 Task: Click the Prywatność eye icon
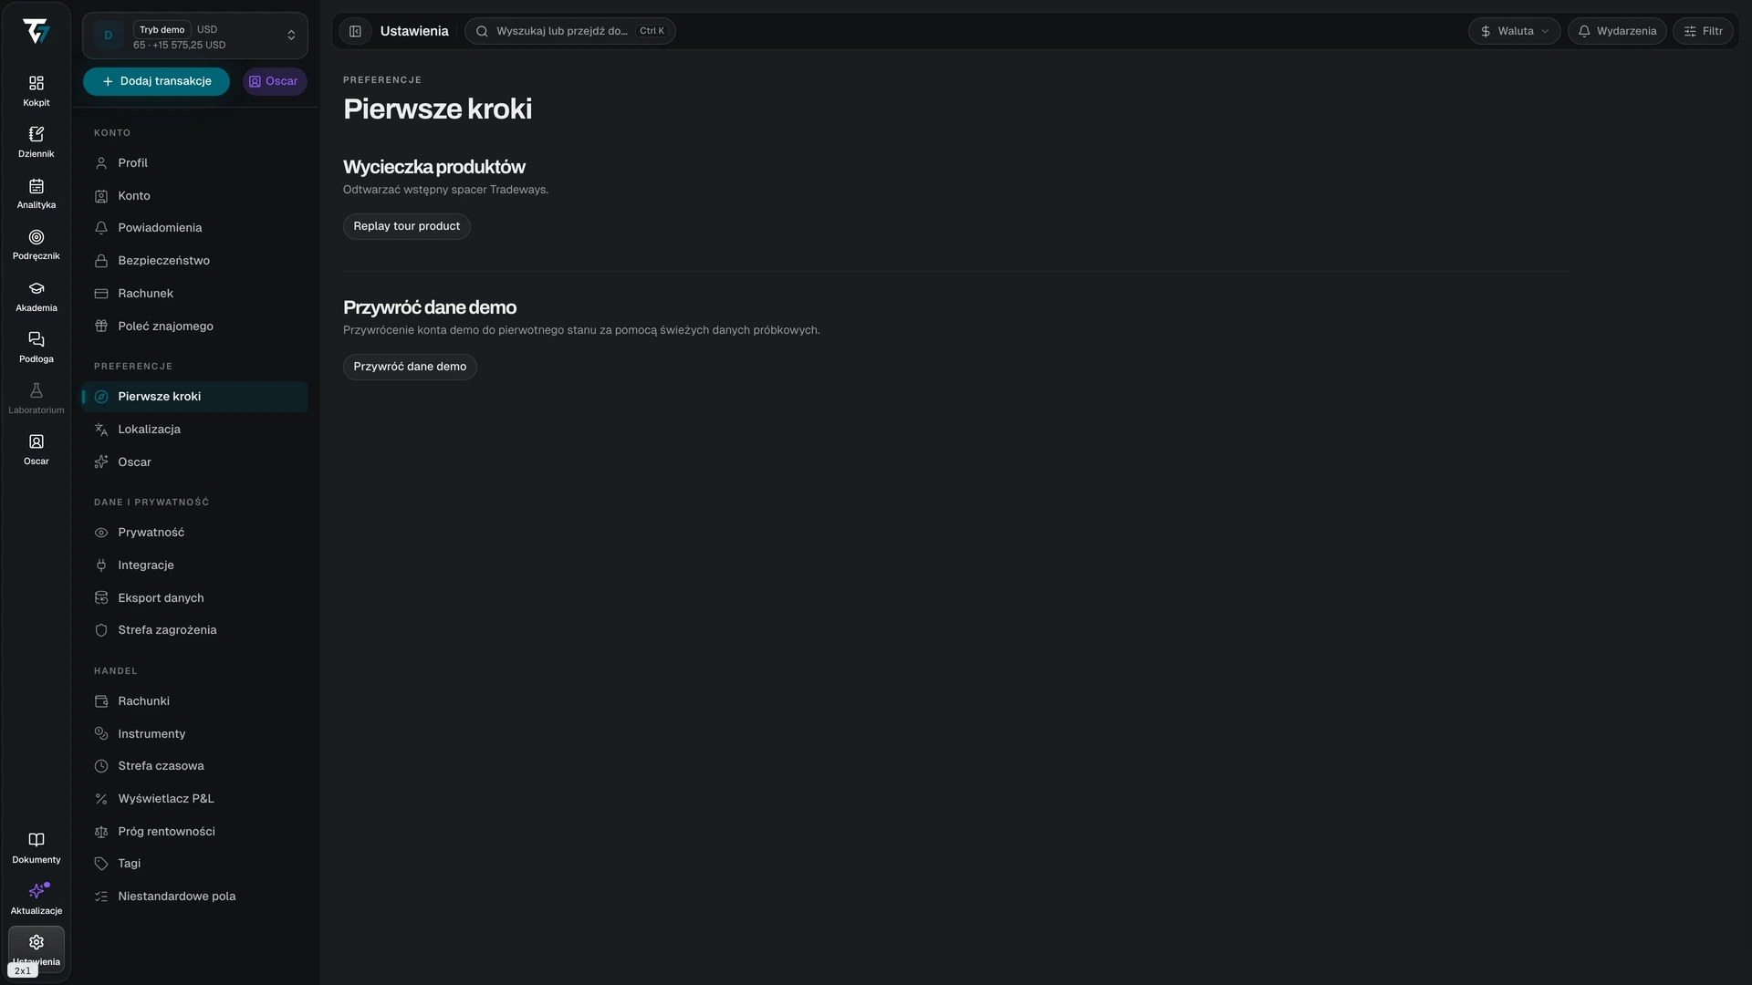[101, 533]
